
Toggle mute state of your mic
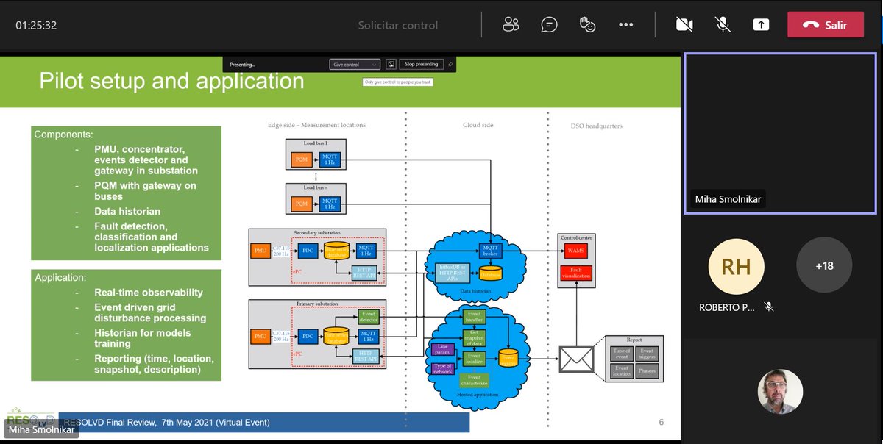(x=722, y=24)
